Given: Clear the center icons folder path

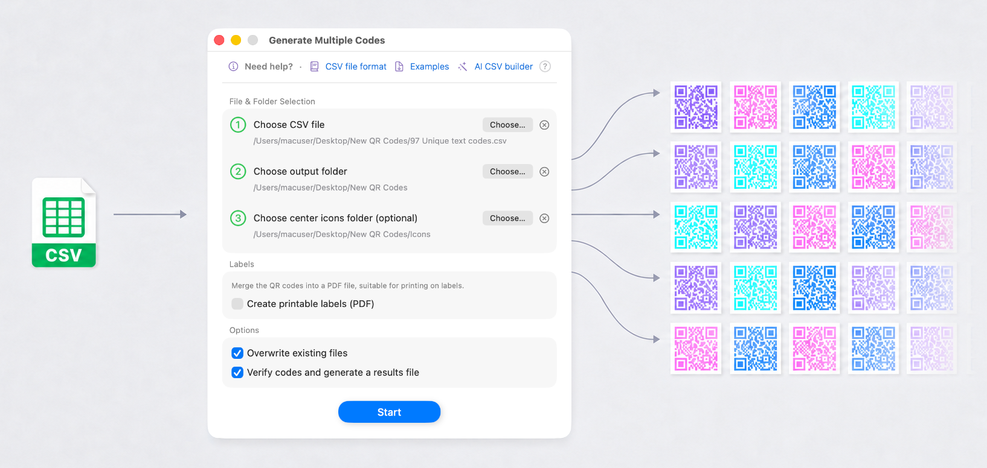Looking at the screenshot, I should 544,218.
